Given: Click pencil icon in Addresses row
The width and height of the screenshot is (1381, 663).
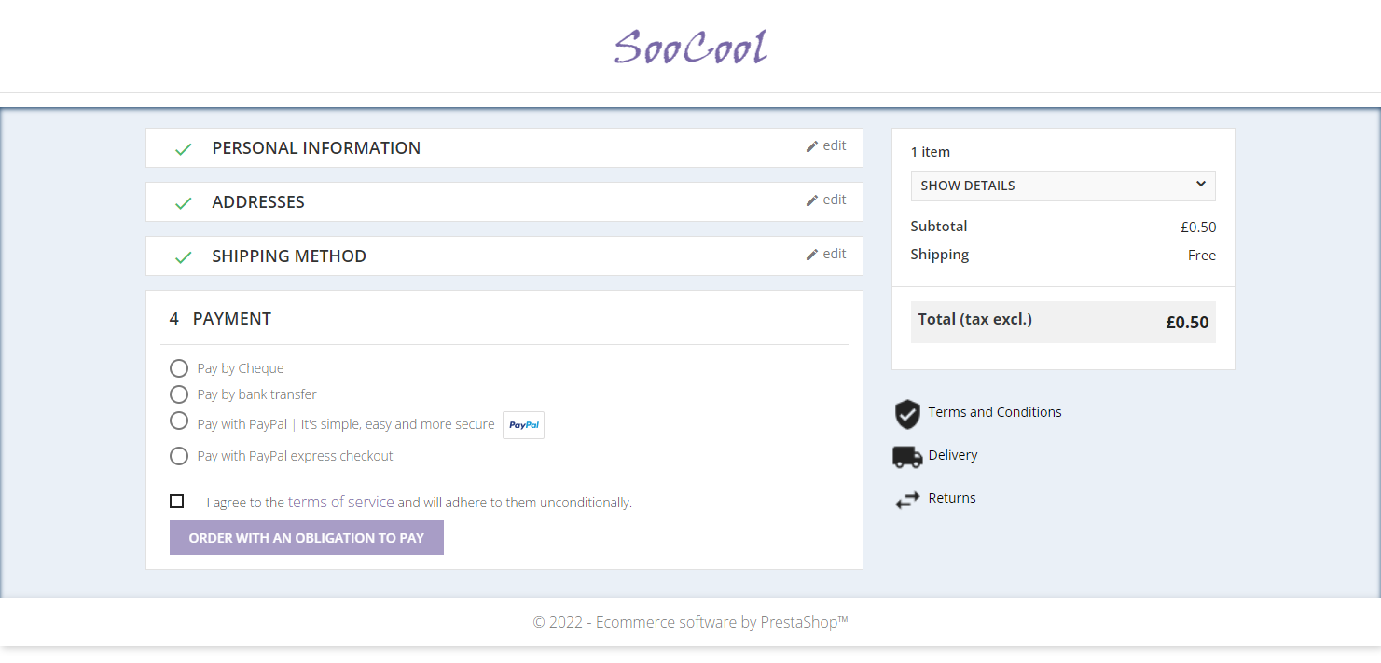Looking at the screenshot, I should (812, 200).
